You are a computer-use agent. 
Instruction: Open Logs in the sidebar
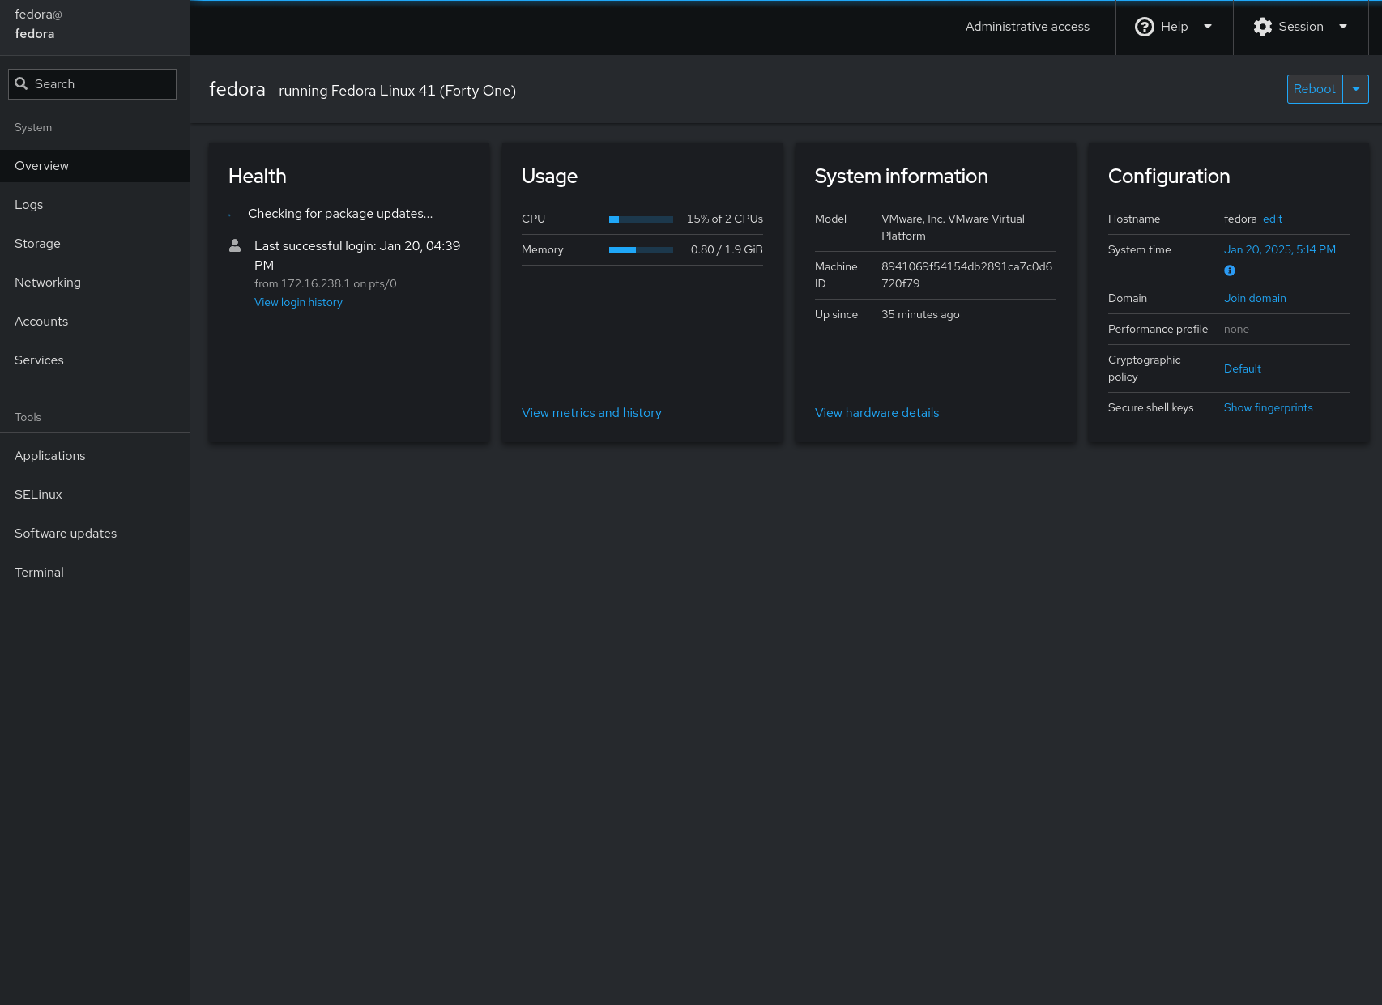[29, 205]
